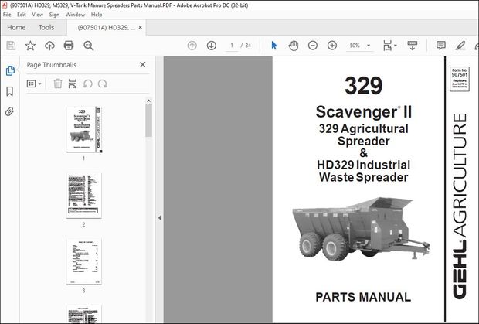The height and width of the screenshot is (324, 479).
Task: Close the (907501A) HD329 document tab
Action: [x=140, y=28]
